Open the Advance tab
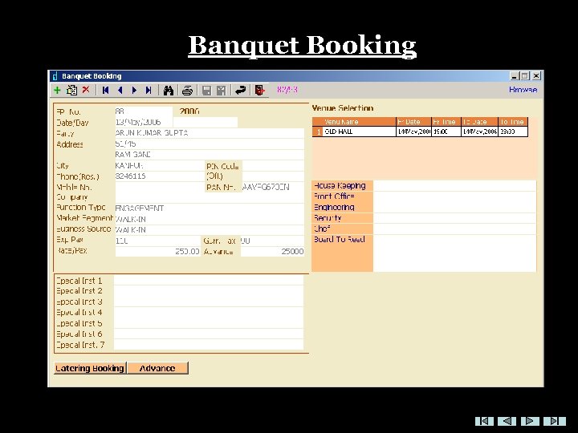This screenshot has height=433, width=578. pyautogui.click(x=157, y=368)
